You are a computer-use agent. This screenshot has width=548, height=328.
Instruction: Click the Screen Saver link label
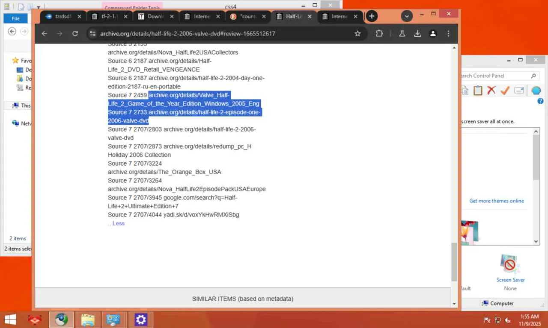(x=510, y=280)
